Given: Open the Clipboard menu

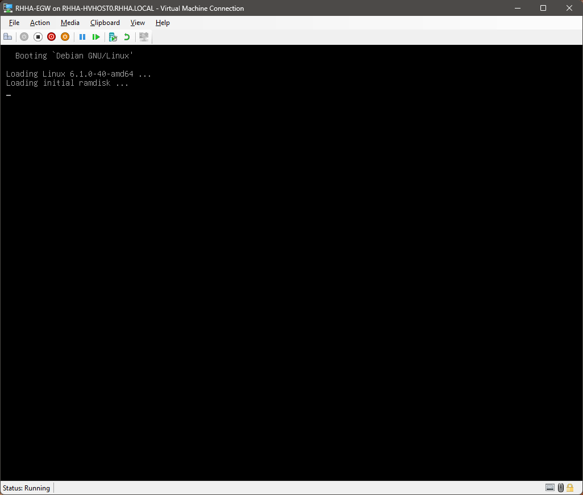Looking at the screenshot, I should click(x=105, y=23).
